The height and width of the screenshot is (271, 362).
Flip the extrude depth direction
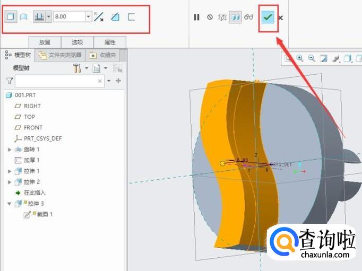pyautogui.click(x=99, y=17)
